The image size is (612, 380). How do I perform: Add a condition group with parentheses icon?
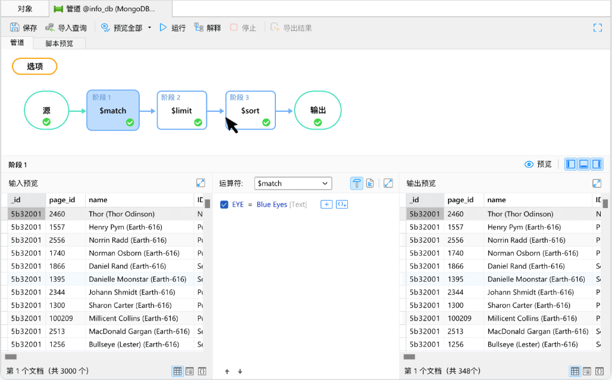pyautogui.click(x=342, y=205)
